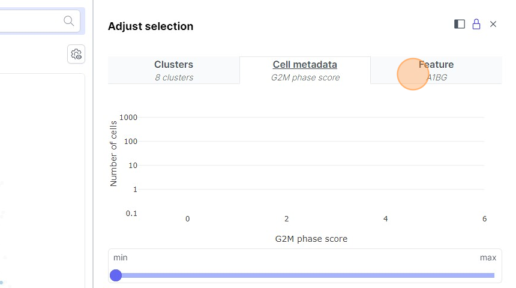
Task: Click the x-axis tick labeled 6
Action: [484, 219]
